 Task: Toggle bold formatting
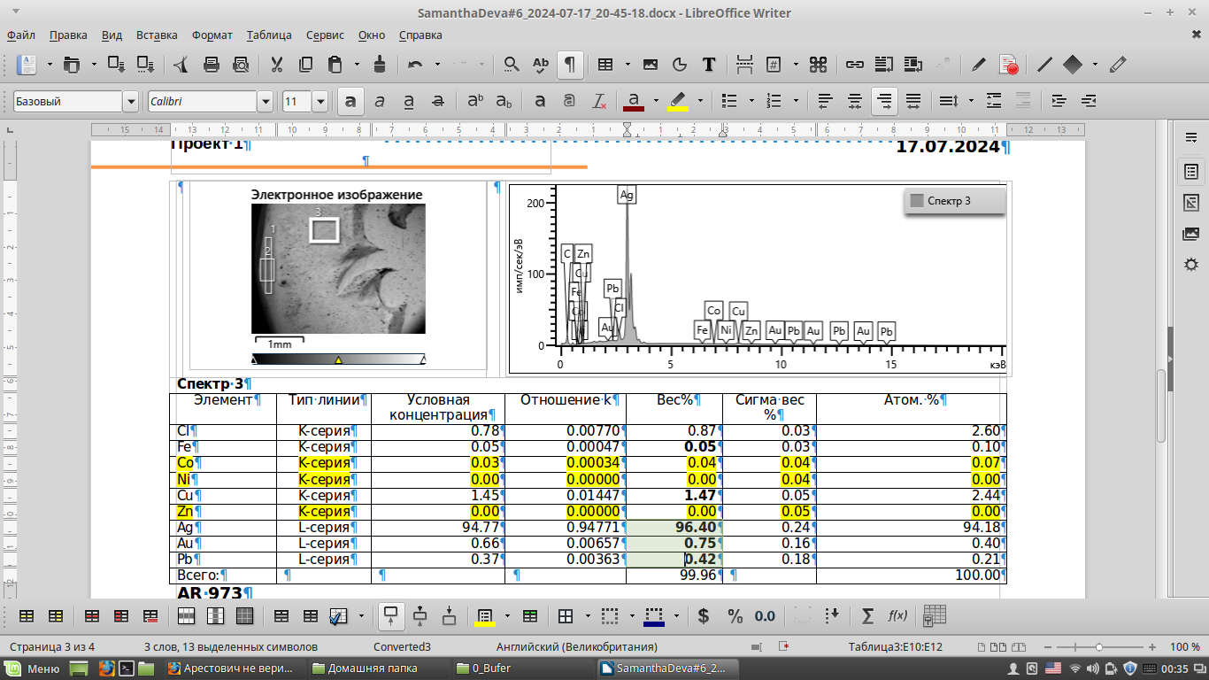click(x=350, y=101)
